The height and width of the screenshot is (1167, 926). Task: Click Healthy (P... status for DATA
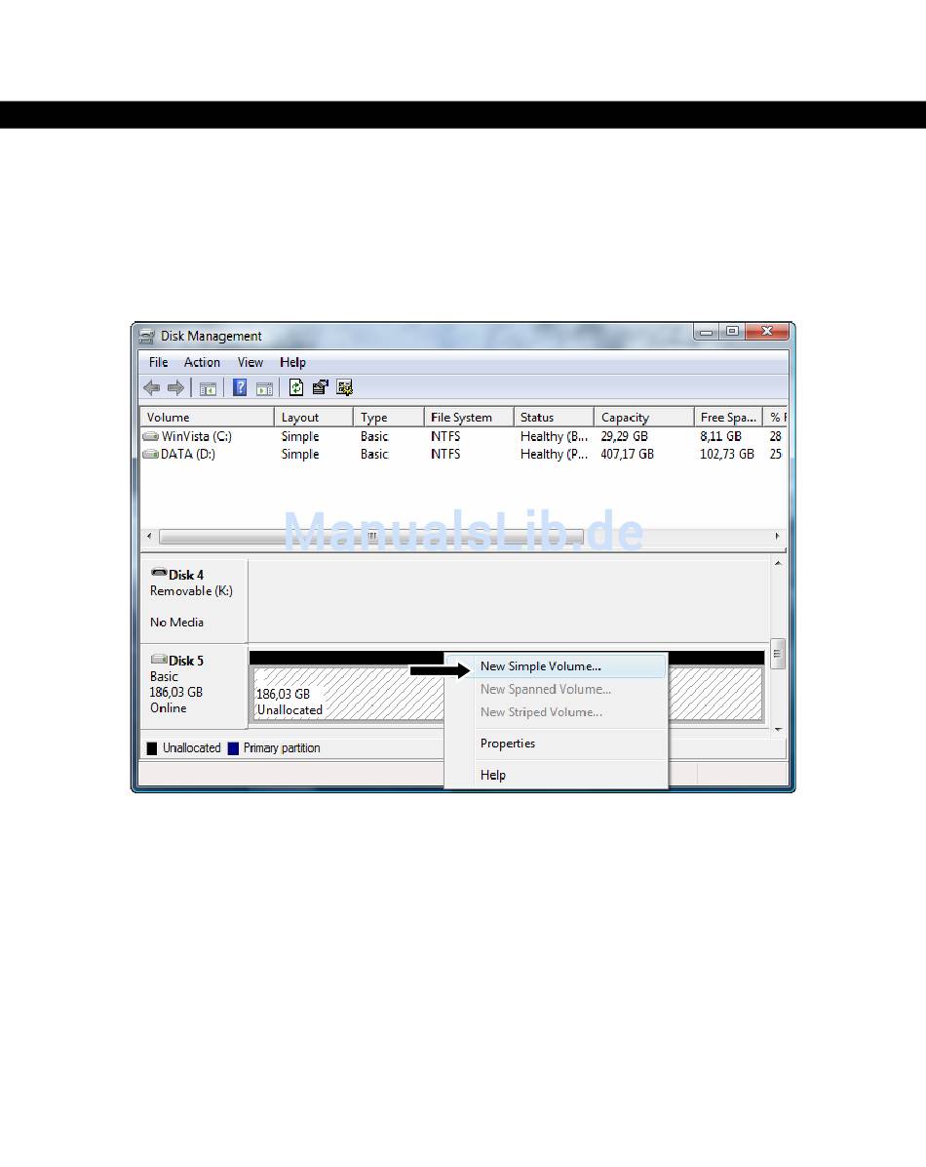pyautogui.click(x=554, y=454)
